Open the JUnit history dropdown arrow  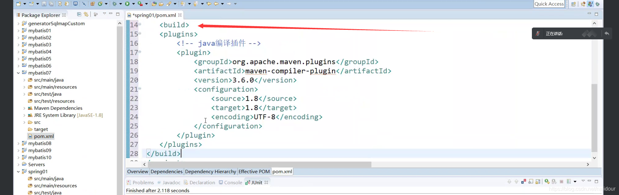click(575, 182)
